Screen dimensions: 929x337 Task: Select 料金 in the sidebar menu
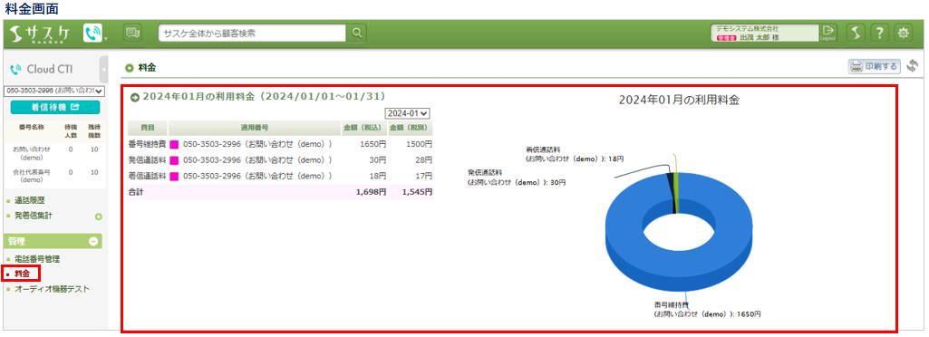click(22, 274)
